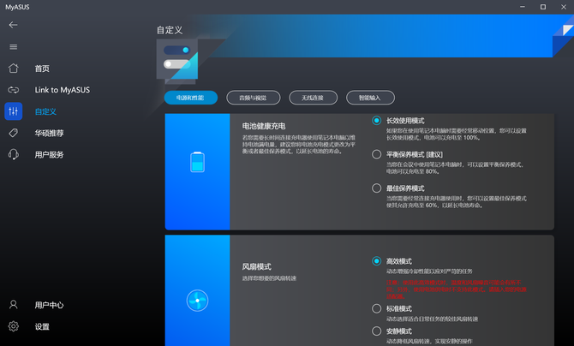574x346 pixels.
Task: Click the battery icon in 电池健康充电 card
Action: point(198,162)
